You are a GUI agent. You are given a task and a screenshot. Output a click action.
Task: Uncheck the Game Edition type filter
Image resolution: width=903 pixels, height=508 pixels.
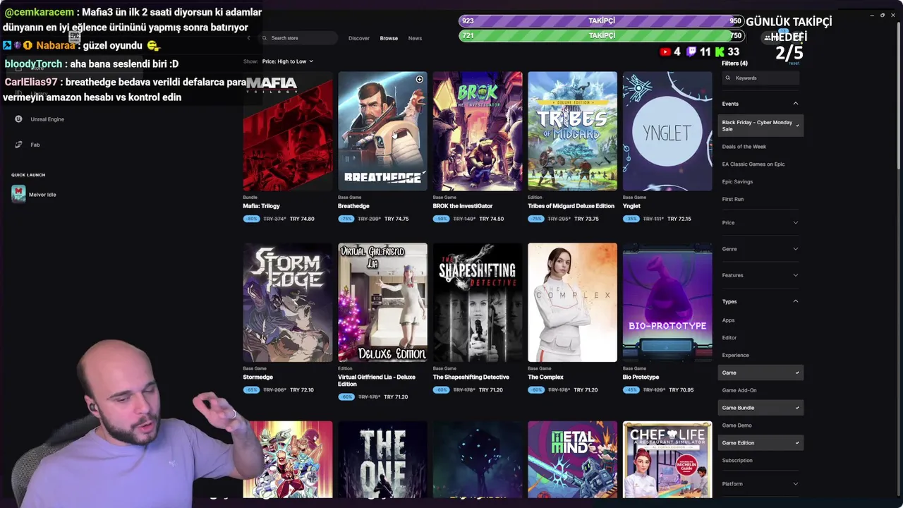click(x=760, y=443)
